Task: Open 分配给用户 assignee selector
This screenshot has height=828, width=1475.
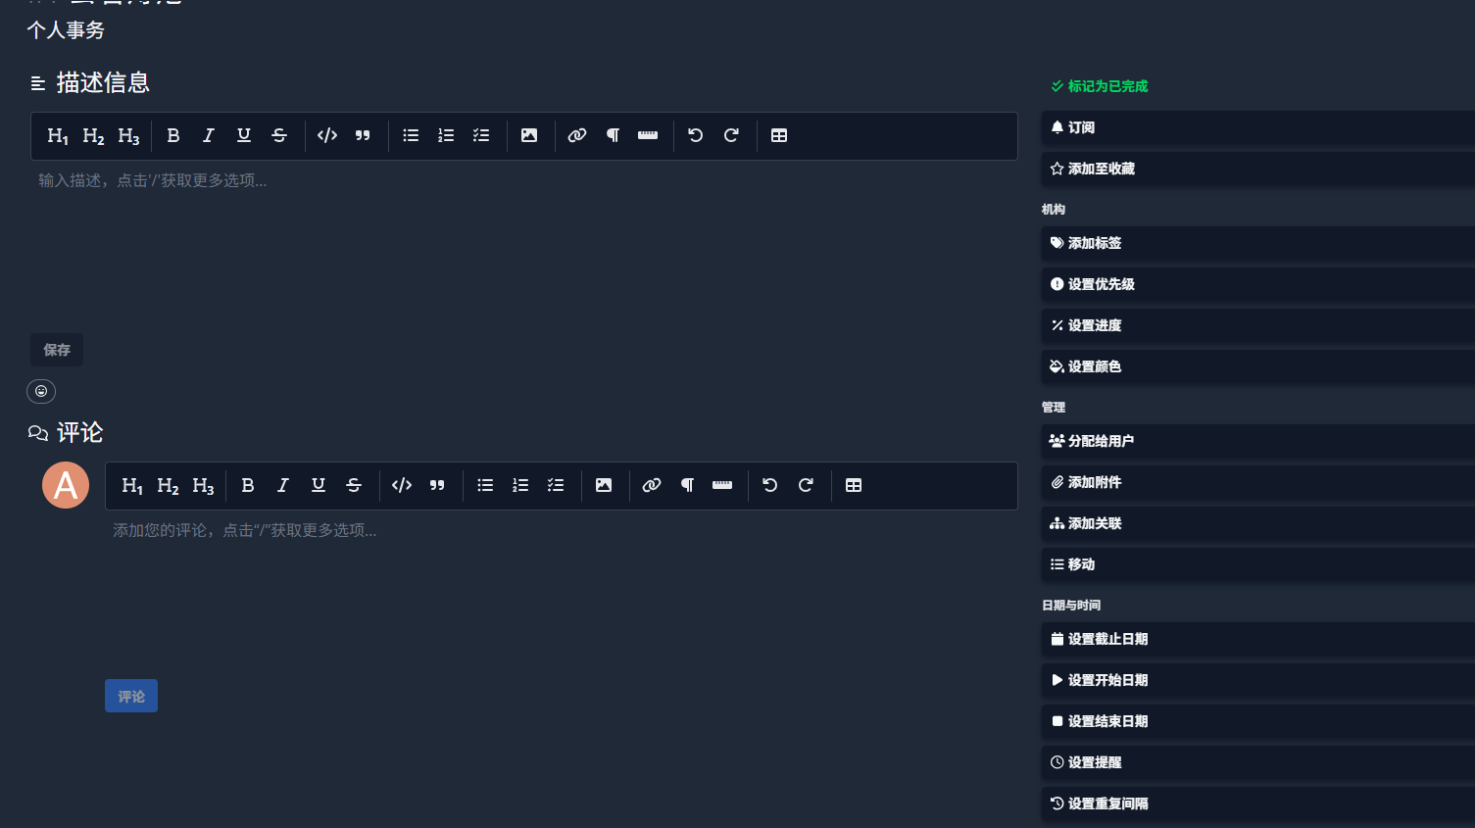Action: pos(1257,442)
